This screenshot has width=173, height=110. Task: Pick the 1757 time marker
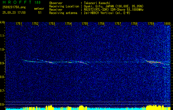point(118,24)
